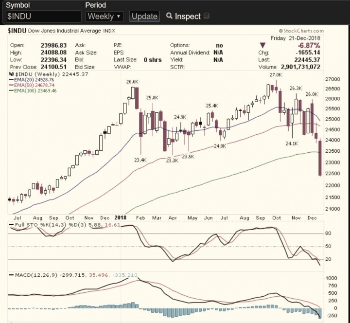Click the Chg value -1655.14
Screen dimensions: 350x323
click(308, 53)
